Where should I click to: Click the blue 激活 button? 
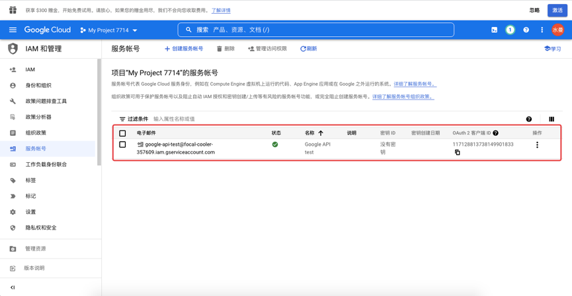[x=557, y=10]
